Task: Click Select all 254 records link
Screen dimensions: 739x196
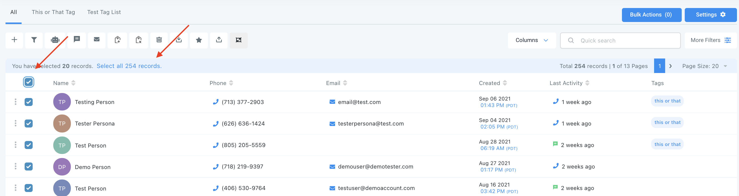Action: [129, 66]
